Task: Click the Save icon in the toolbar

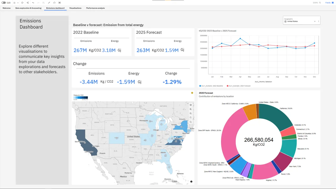Action: [14, 3]
